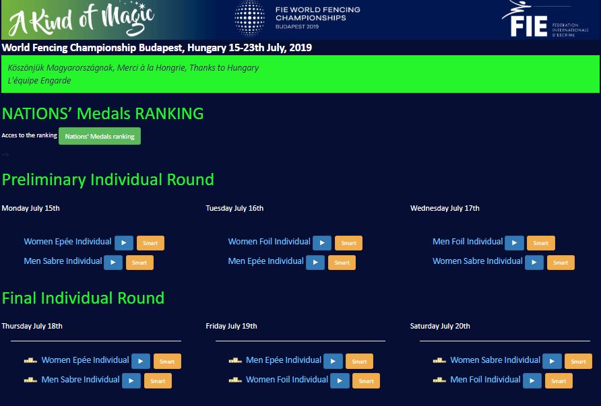Open Smart view for Tuesday Women Foil Individual

pos(348,243)
